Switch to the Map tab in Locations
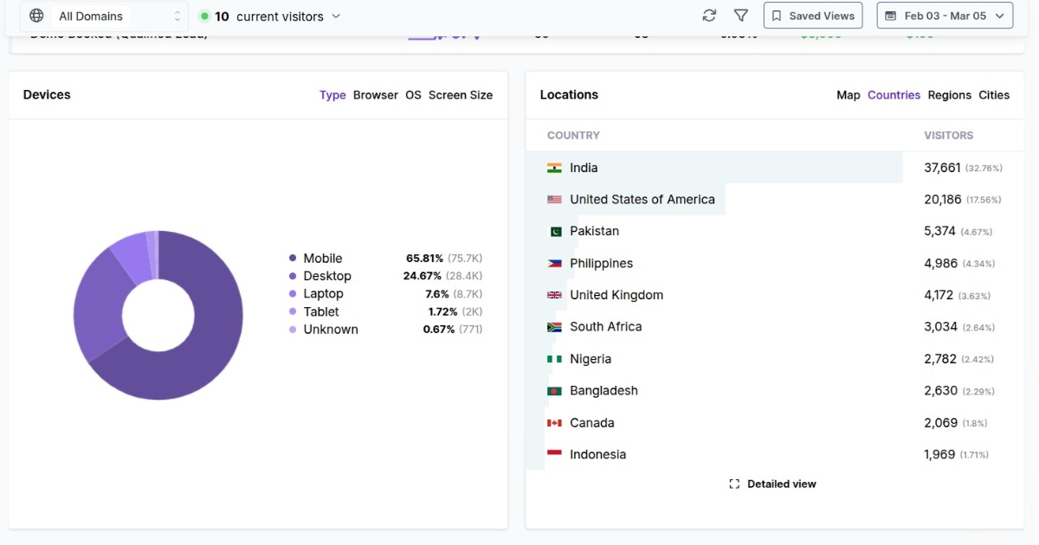The width and height of the screenshot is (1039, 545). [848, 95]
